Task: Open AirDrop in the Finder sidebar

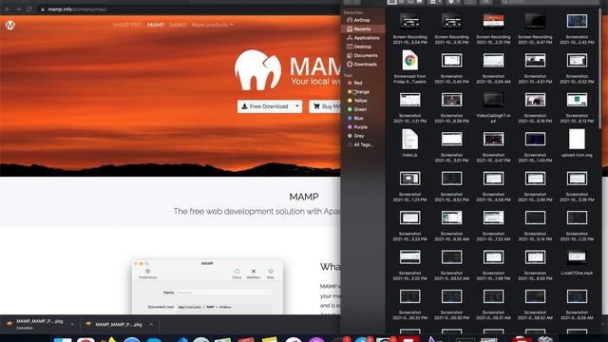Action: [361, 20]
